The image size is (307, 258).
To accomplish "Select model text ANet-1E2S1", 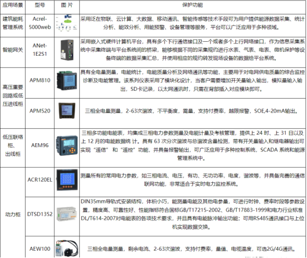I will (40, 50).
